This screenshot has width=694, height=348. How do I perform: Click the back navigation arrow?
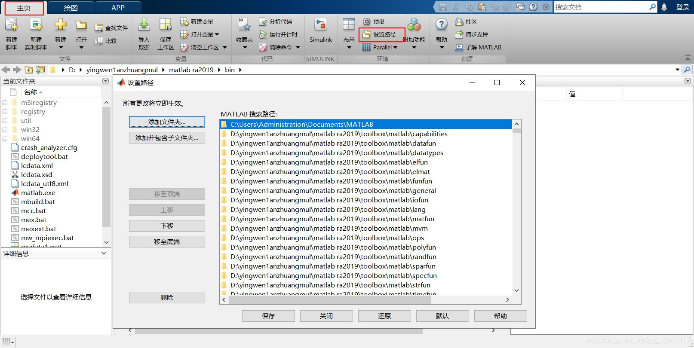click(x=6, y=70)
